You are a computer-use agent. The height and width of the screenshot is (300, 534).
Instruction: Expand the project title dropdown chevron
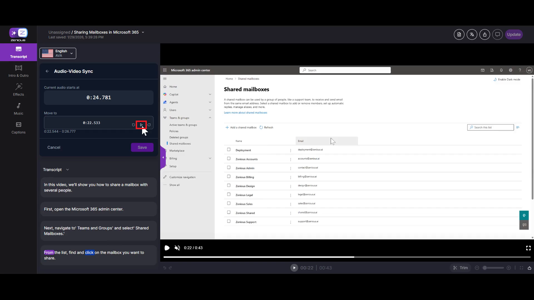[143, 32]
